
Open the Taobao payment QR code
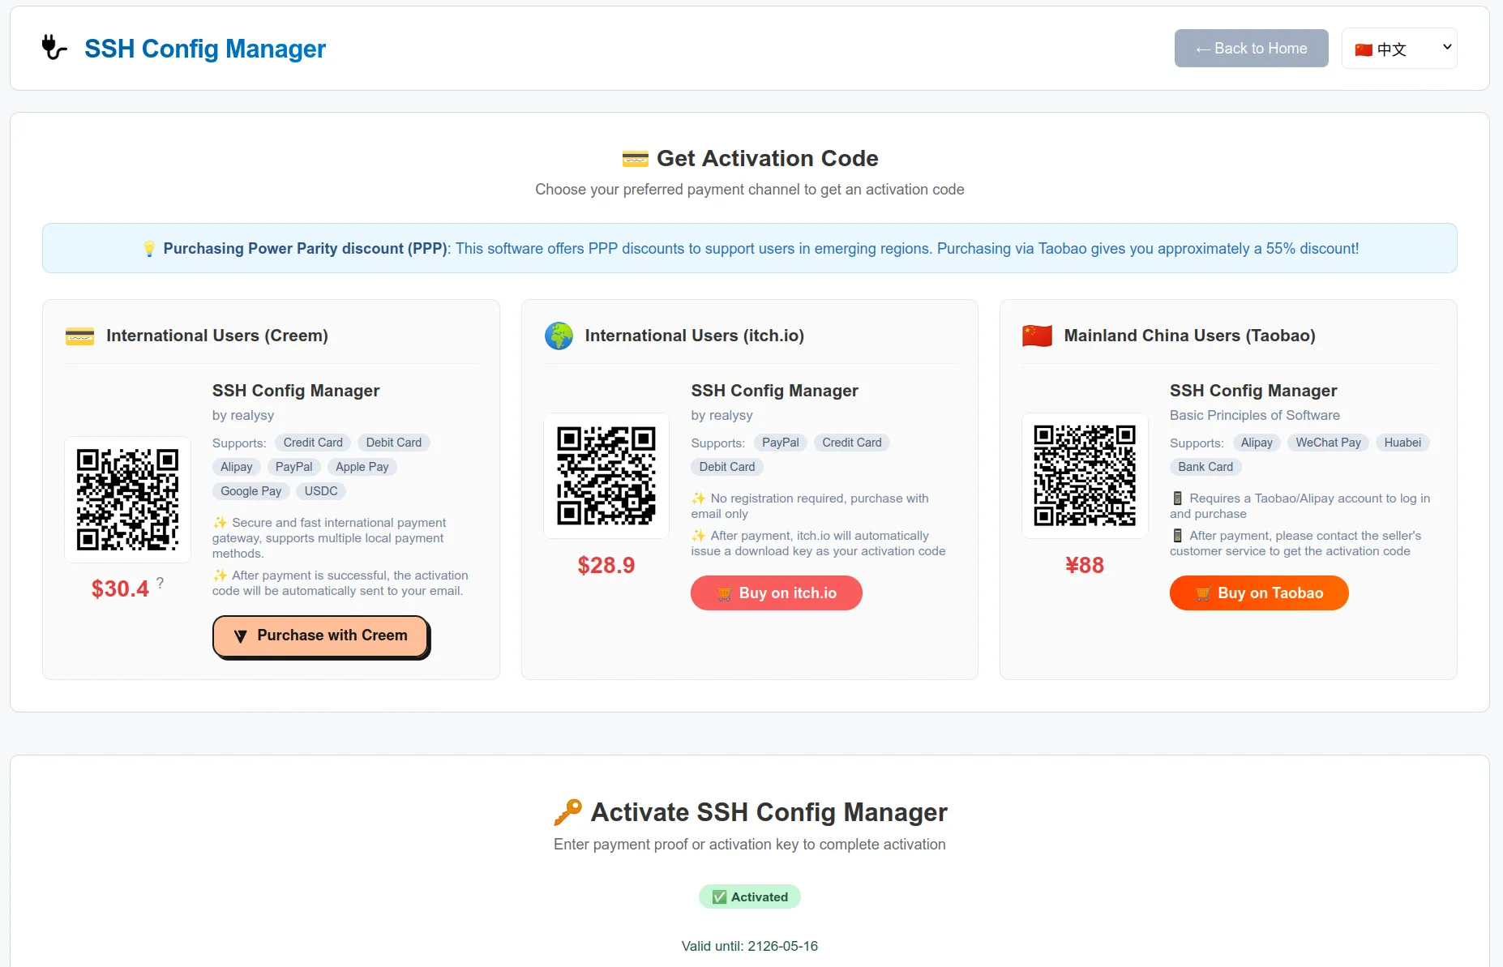click(1085, 476)
